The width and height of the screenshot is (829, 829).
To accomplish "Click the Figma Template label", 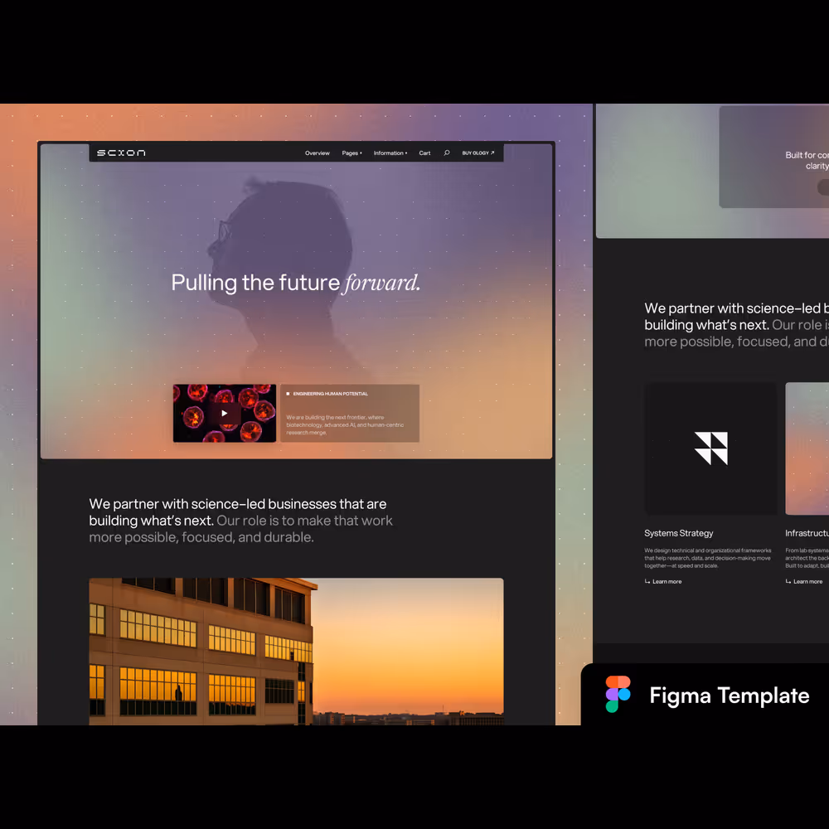I will tap(729, 696).
